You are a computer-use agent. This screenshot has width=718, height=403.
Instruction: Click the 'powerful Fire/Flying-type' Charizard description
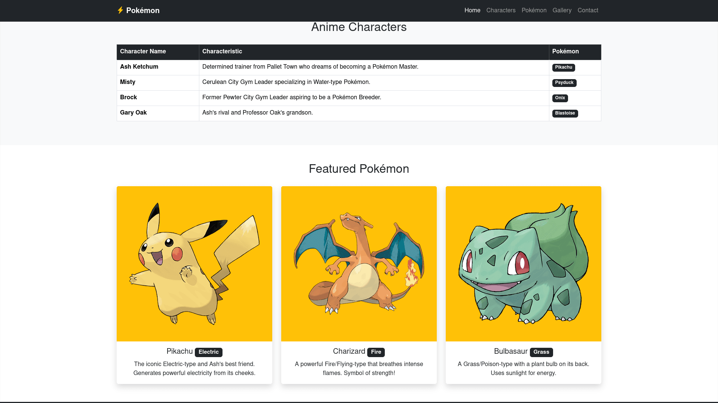pos(359,369)
